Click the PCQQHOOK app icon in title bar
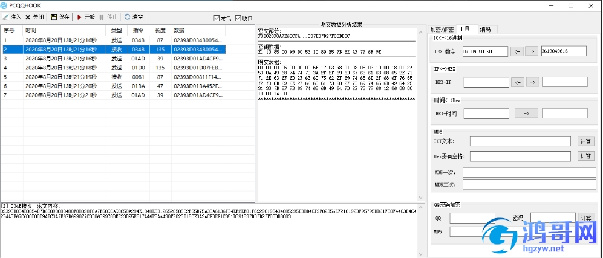Image resolution: width=603 pixels, height=258 pixels. (x=4, y=5)
